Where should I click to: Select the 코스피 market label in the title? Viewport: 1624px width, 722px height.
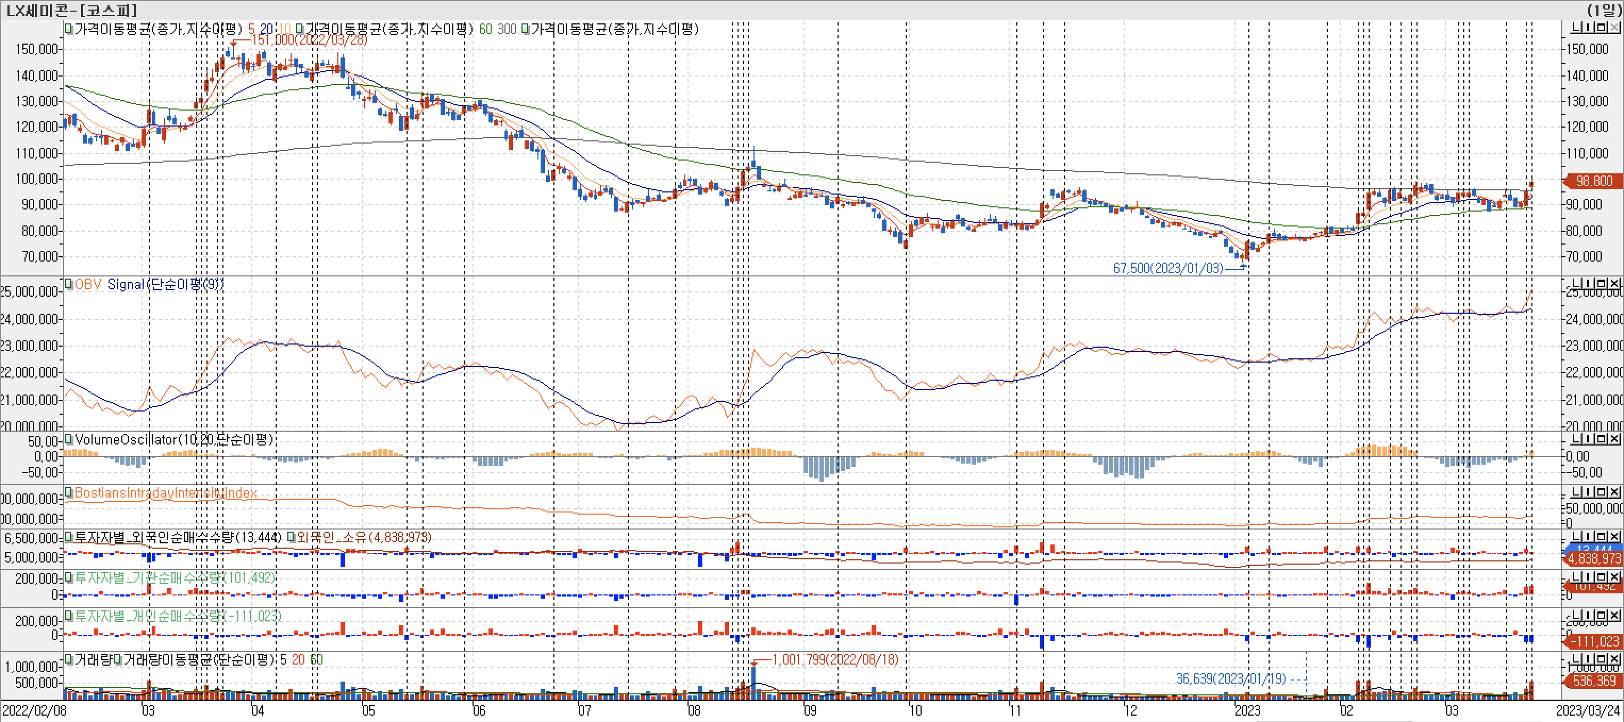pos(109,10)
